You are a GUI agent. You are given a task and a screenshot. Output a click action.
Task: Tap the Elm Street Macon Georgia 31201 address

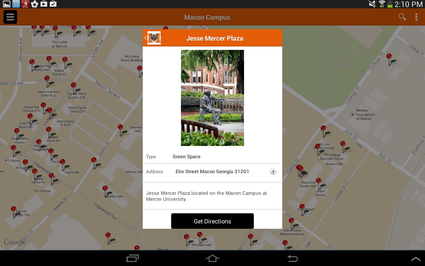212,172
